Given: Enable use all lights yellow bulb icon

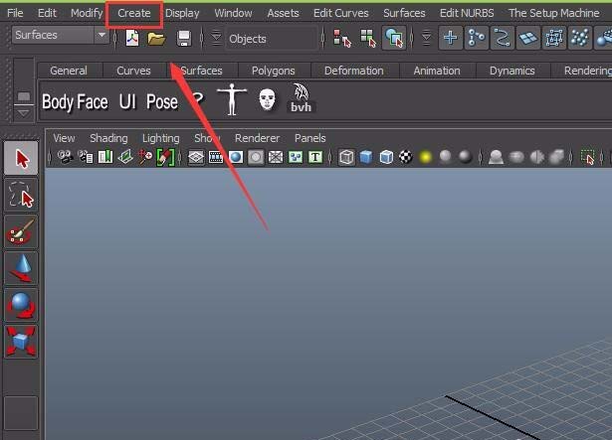Looking at the screenshot, I should tap(426, 157).
